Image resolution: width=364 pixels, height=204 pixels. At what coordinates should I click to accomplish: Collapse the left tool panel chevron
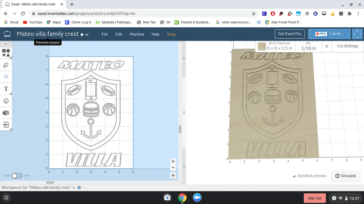point(6,44)
